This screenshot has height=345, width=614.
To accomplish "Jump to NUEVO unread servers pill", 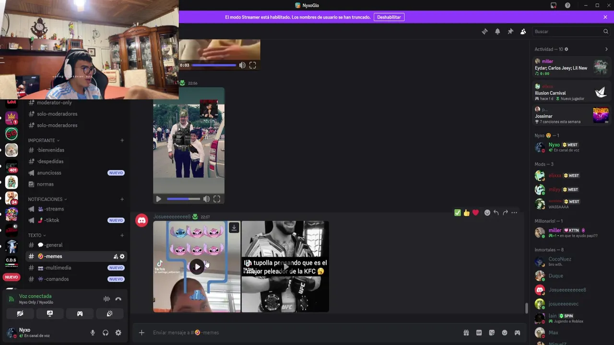I will pos(12,277).
